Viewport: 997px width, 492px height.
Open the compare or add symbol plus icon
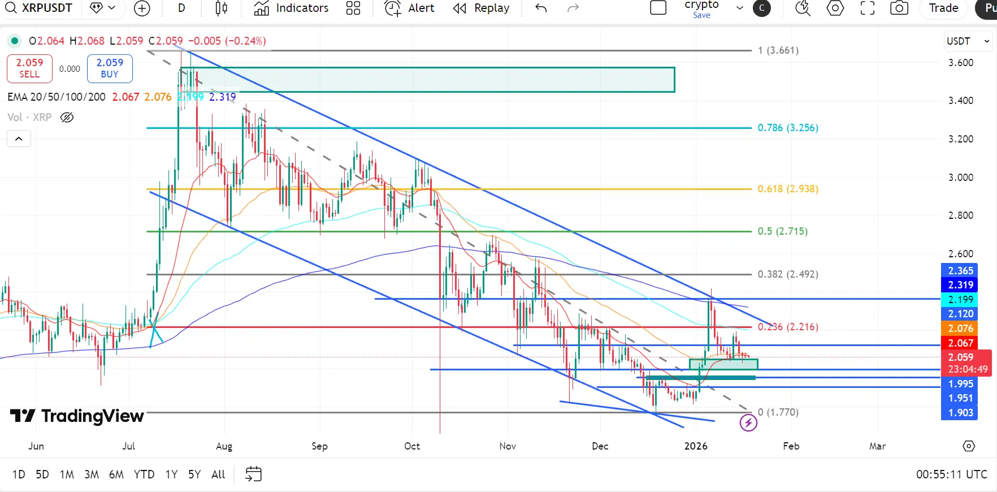[142, 8]
